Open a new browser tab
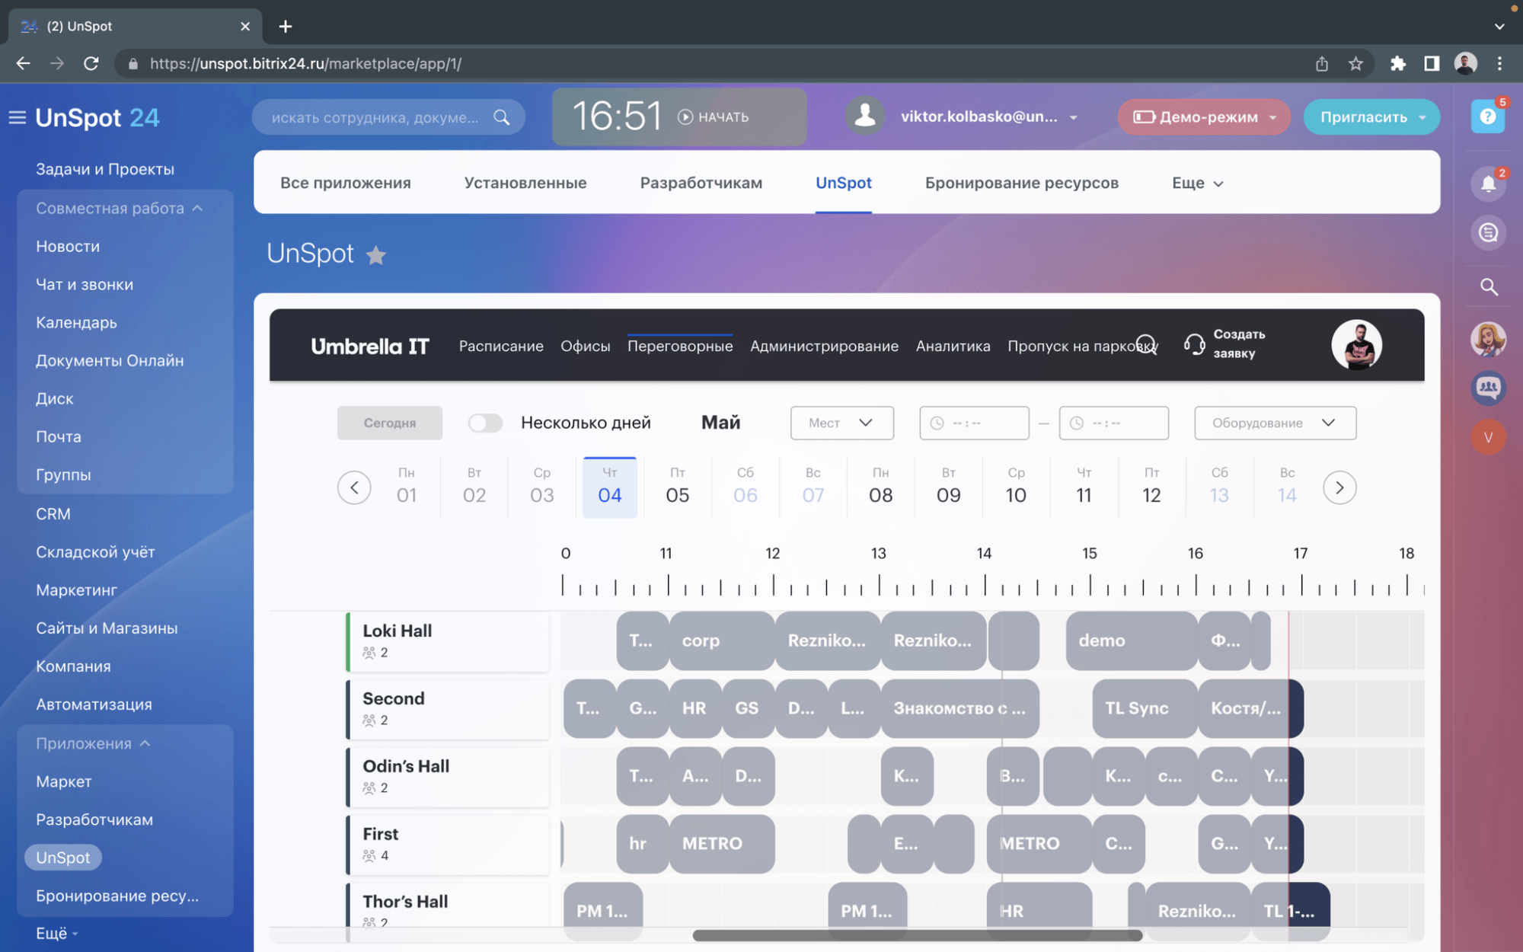 click(x=286, y=27)
